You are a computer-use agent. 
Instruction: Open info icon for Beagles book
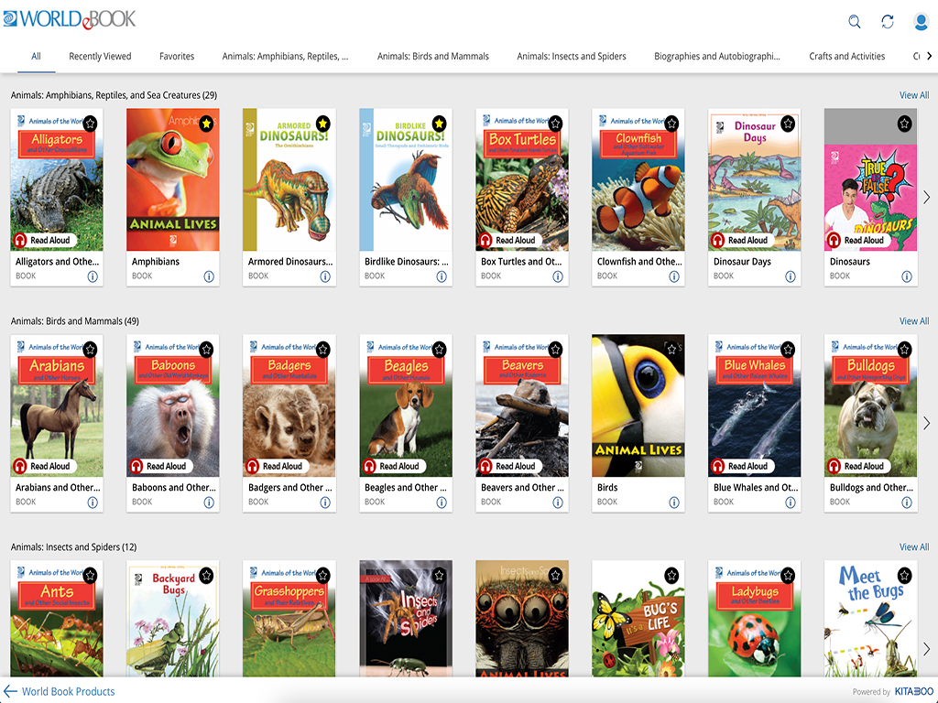[442, 503]
